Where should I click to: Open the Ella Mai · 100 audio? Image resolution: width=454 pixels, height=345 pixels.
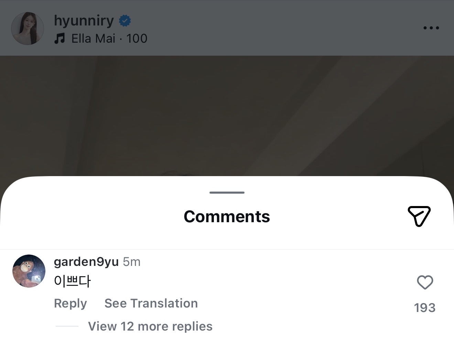click(109, 39)
